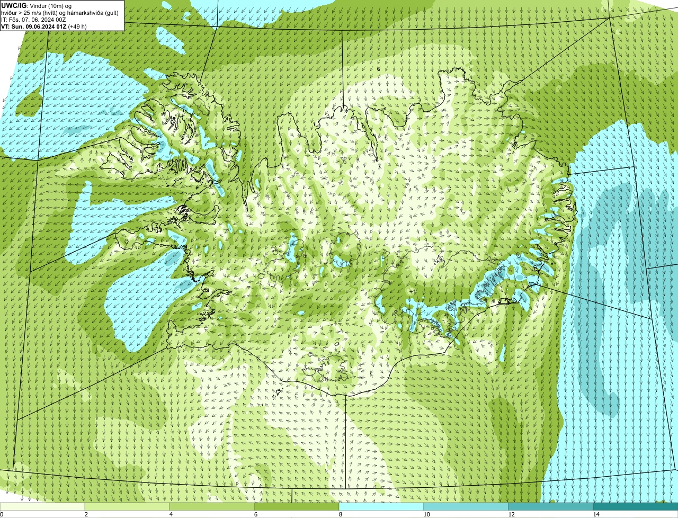Click the legend scale label '2'
The width and height of the screenshot is (678, 518).
[86, 514]
